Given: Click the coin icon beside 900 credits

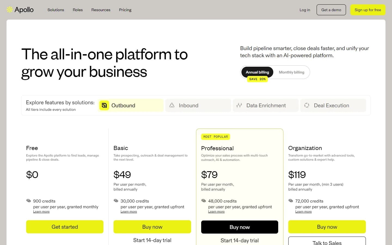Looking at the screenshot, I should click(29, 201).
